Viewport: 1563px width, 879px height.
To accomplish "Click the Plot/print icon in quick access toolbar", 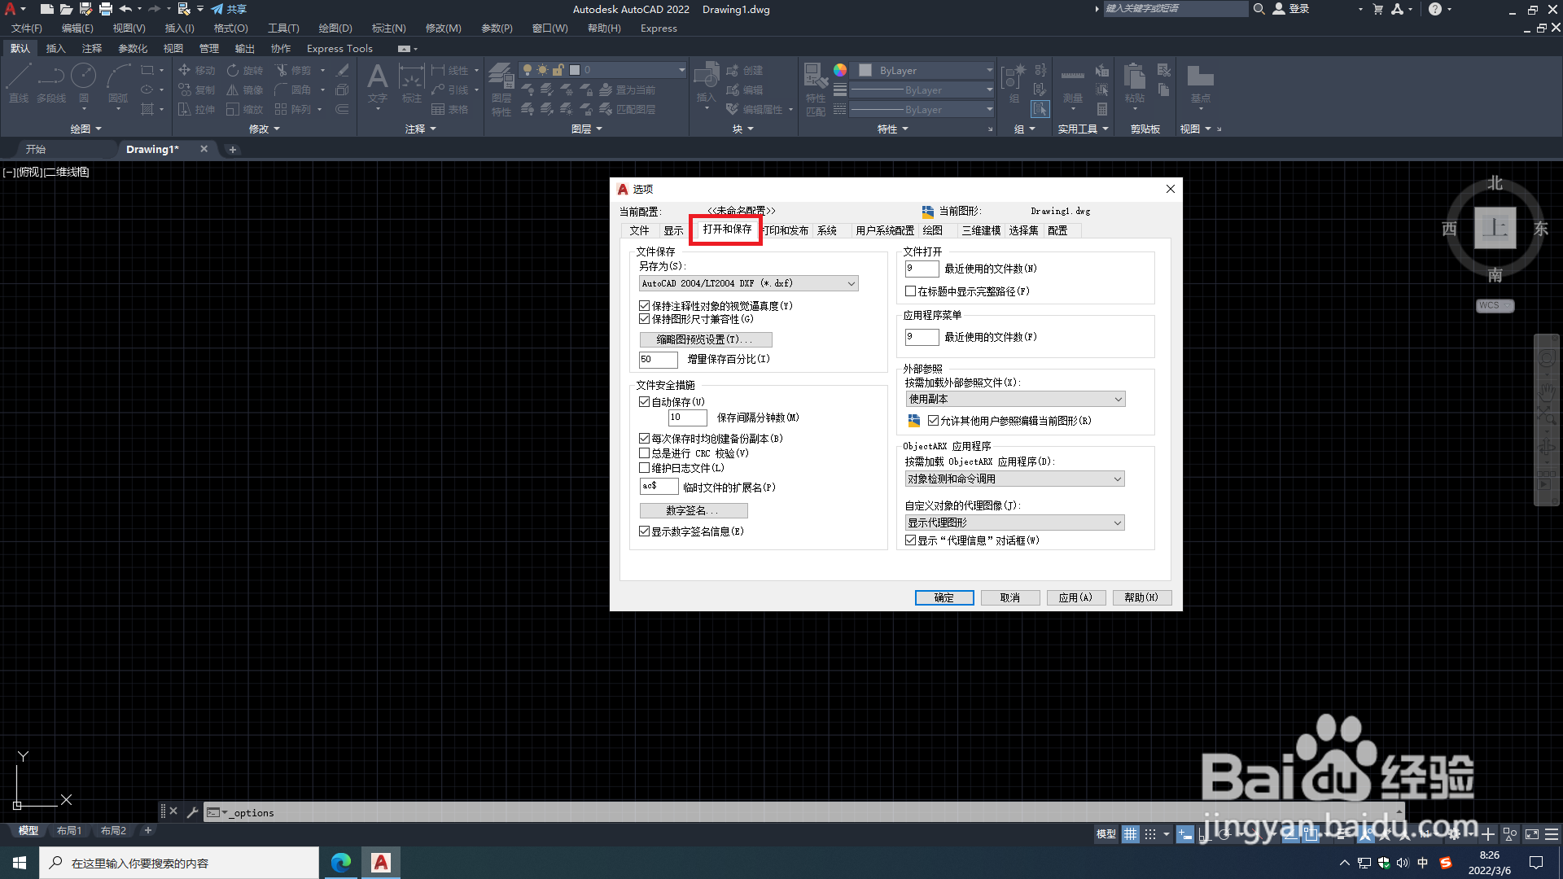I will tap(106, 9).
